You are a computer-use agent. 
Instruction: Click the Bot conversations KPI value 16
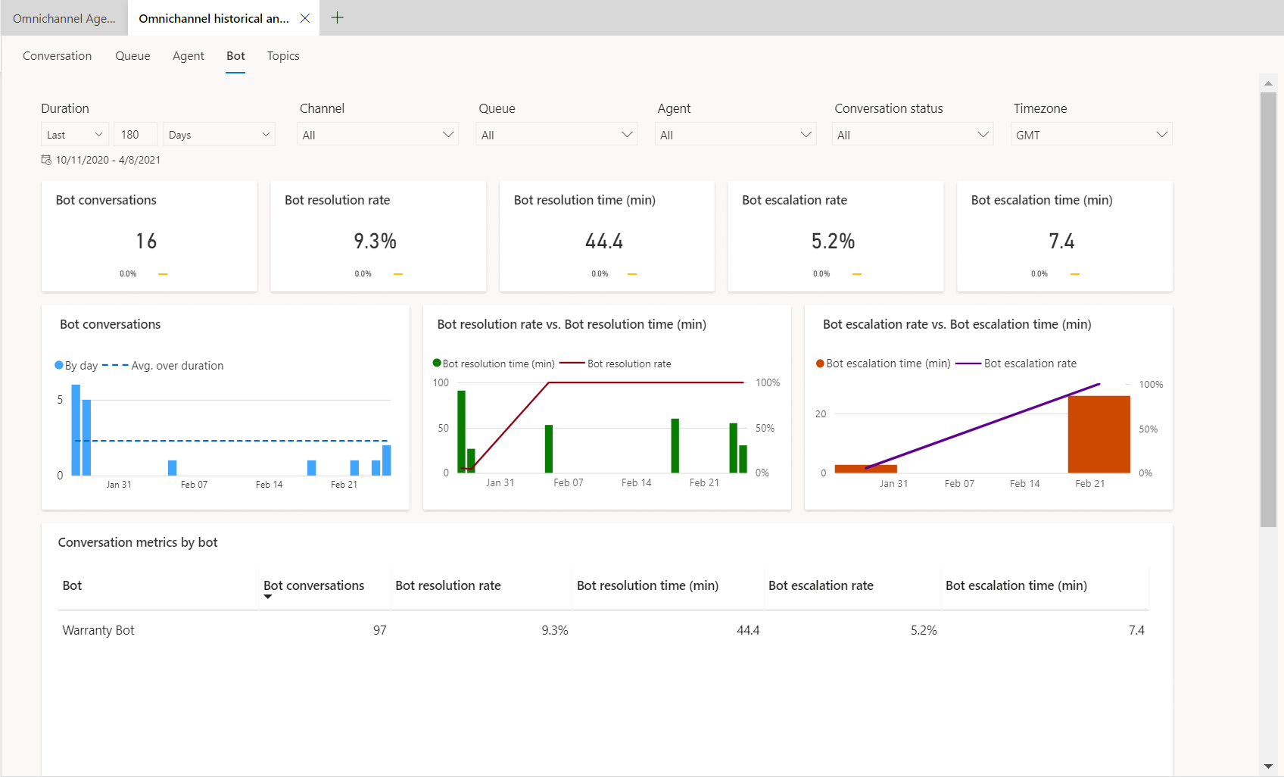click(x=146, y=241)
